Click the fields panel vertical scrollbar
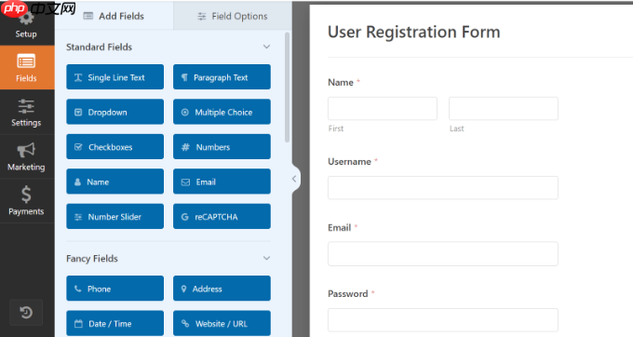This screenshot has width=633, height=337. pyautogui.click(x=287, y=88)
